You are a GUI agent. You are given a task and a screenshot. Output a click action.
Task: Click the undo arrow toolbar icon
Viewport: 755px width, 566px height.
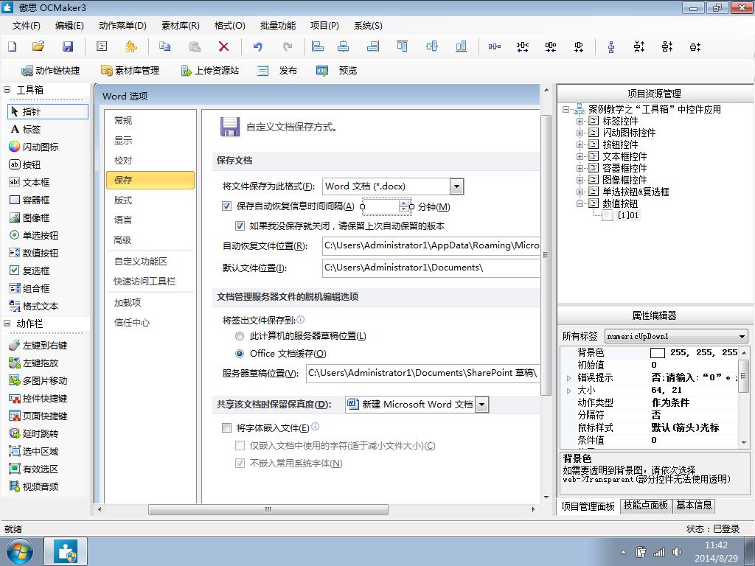257,46
